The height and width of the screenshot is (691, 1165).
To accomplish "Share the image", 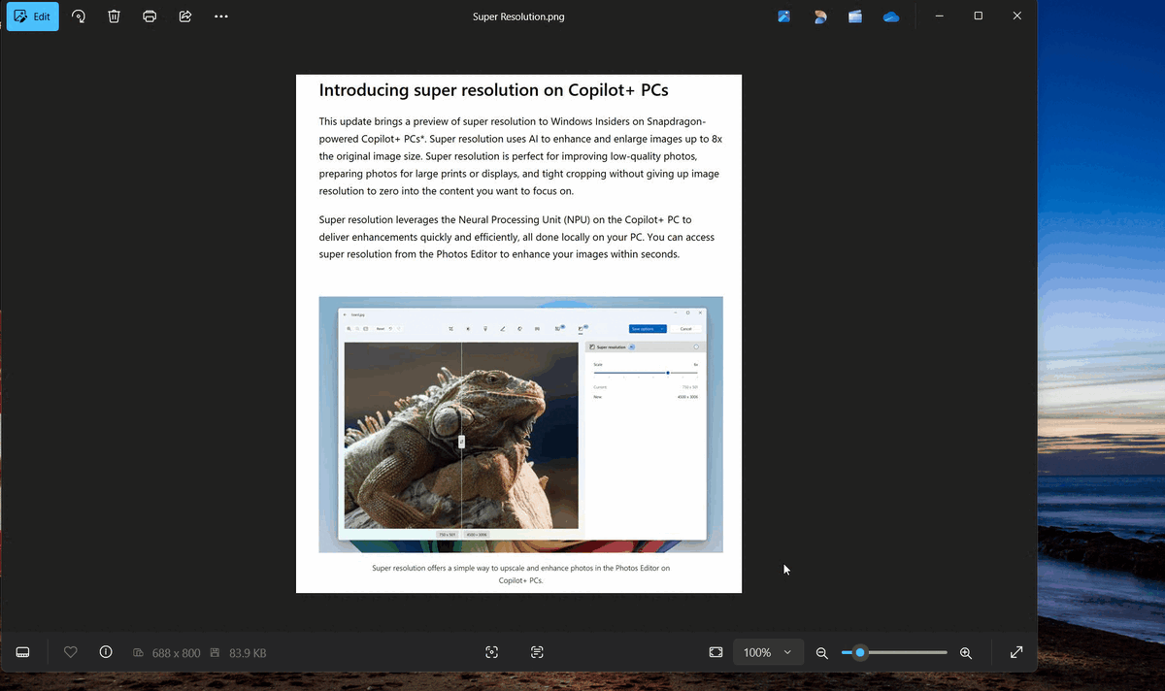I will 185,16.
